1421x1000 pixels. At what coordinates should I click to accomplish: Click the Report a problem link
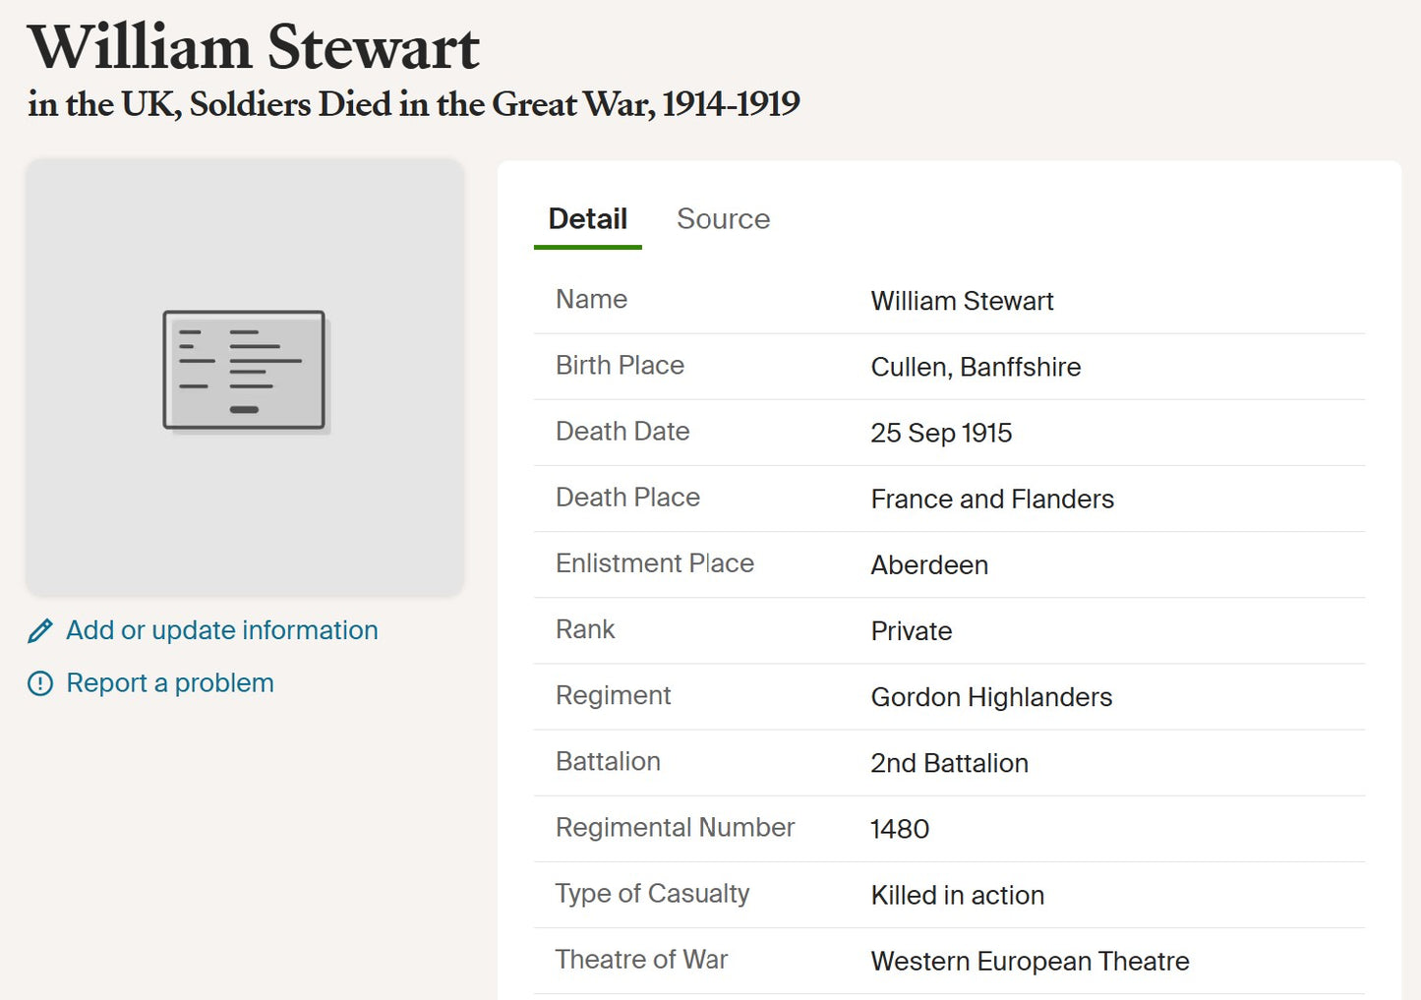169,683
